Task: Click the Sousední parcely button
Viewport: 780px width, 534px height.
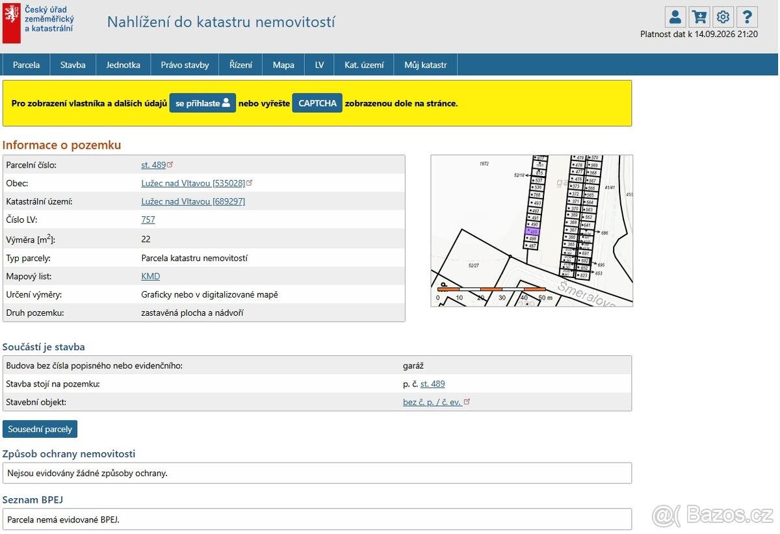Action: pyautogui.click(x=40, y=429)
